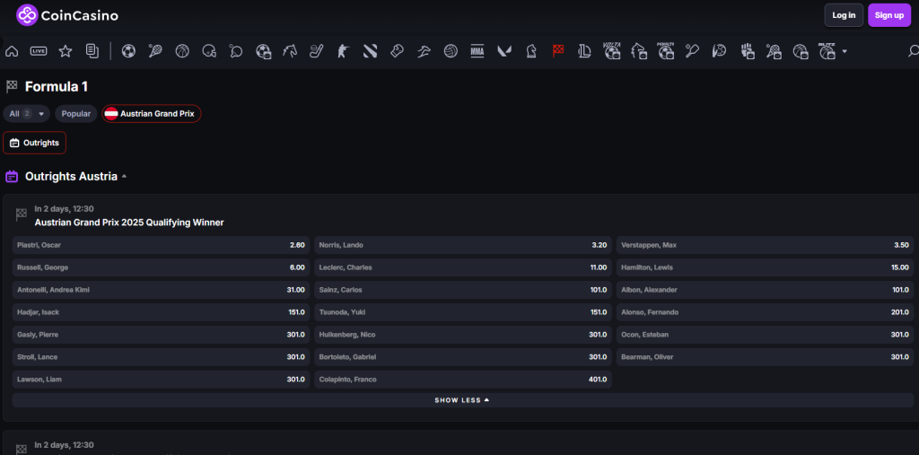Pick Russell, George odds 6.00
This screenshot has height=455, width=919.
tap(162, 267)
